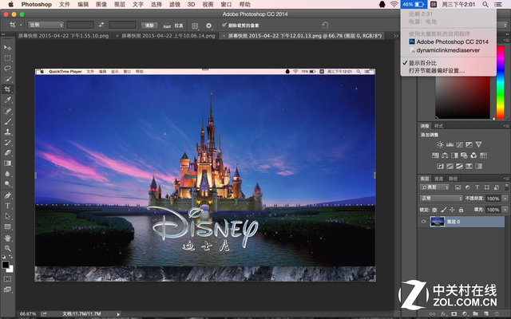Select the Zoom tool

[7, 248]
